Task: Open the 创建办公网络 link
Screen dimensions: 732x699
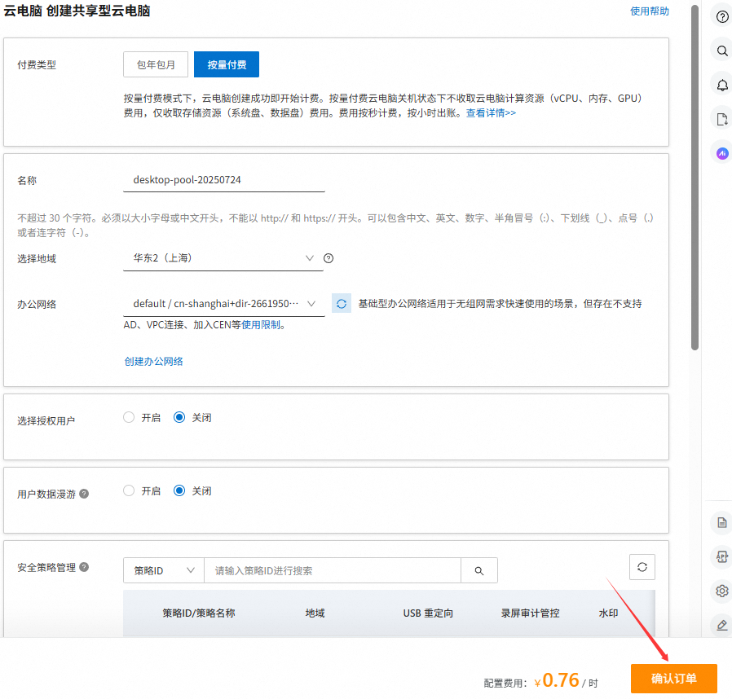Action: (x=153, y=361)
